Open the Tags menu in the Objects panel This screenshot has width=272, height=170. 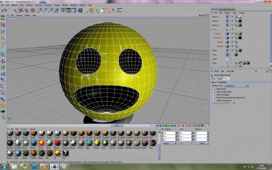tap(234, 13)
